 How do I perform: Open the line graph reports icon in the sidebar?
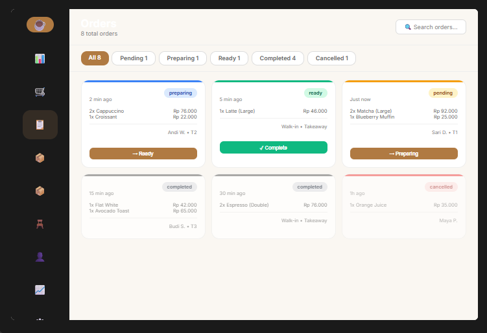pyautogui.click(x=40, y=290)
